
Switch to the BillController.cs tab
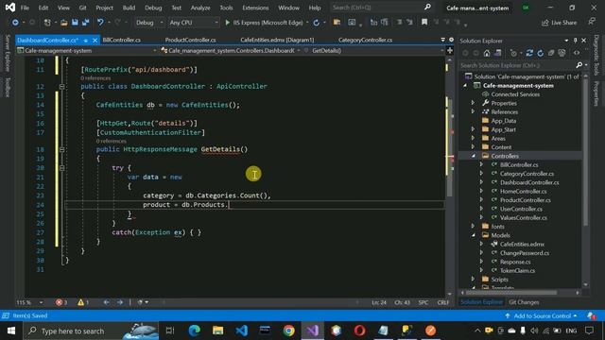coord(122,40)
